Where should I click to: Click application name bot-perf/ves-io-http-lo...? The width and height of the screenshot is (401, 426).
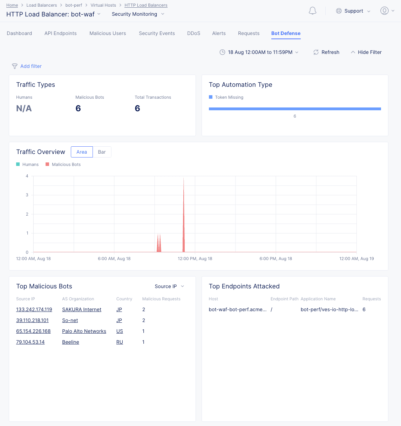click(329, 309)
